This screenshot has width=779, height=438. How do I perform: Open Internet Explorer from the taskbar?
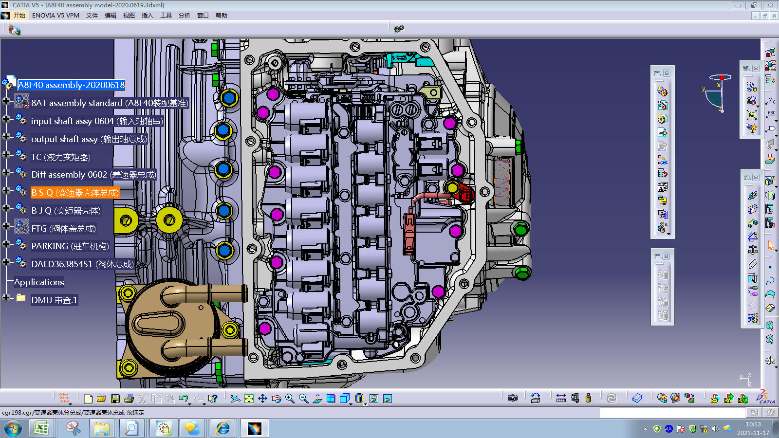pos(223,428)
